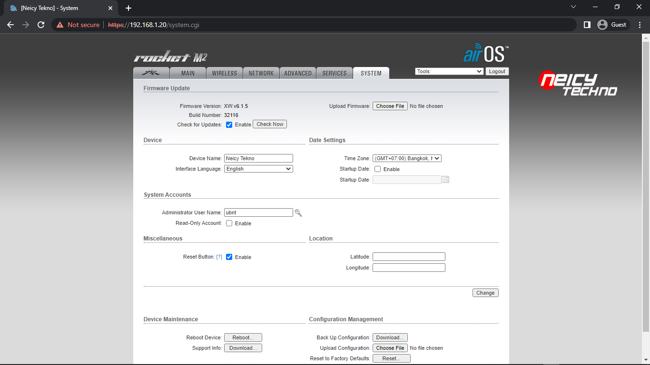
Task: Open the Guest profile menu
Action: pyautogui.click(x=613, y=25)
